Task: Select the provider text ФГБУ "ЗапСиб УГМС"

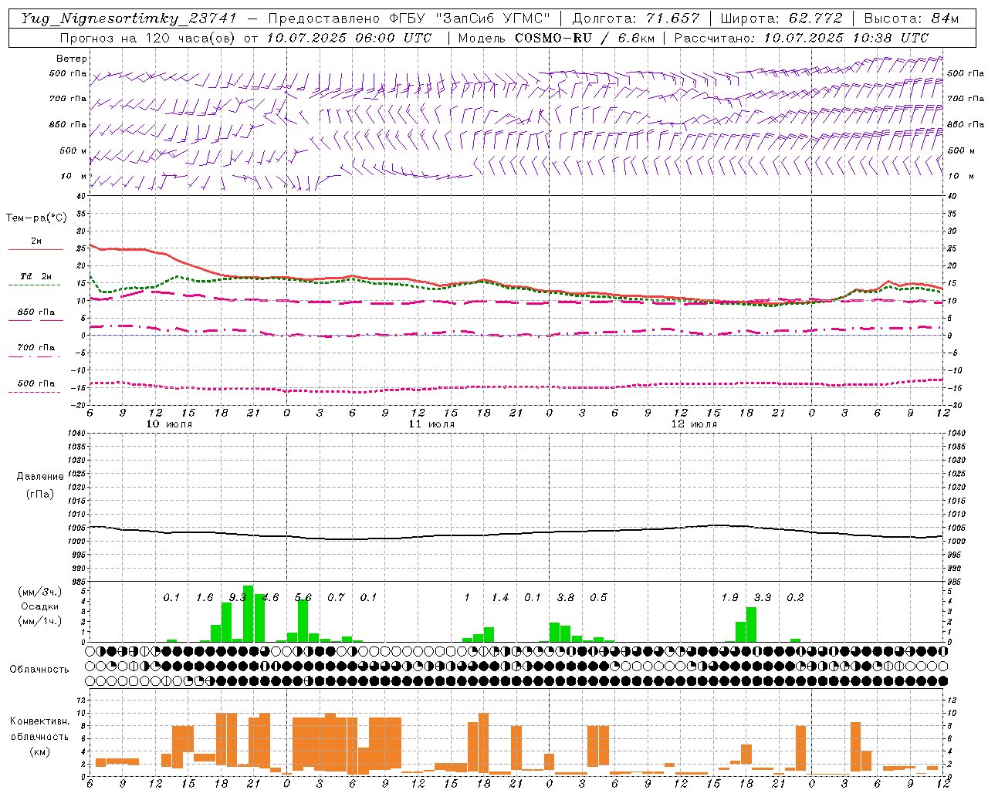Action: (x=471, y=19)
